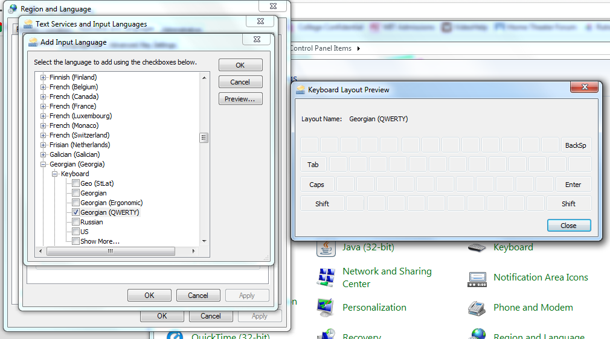
Task: Close the Keyboard Layout Preview window with X
Action: [x=584, y=87]
